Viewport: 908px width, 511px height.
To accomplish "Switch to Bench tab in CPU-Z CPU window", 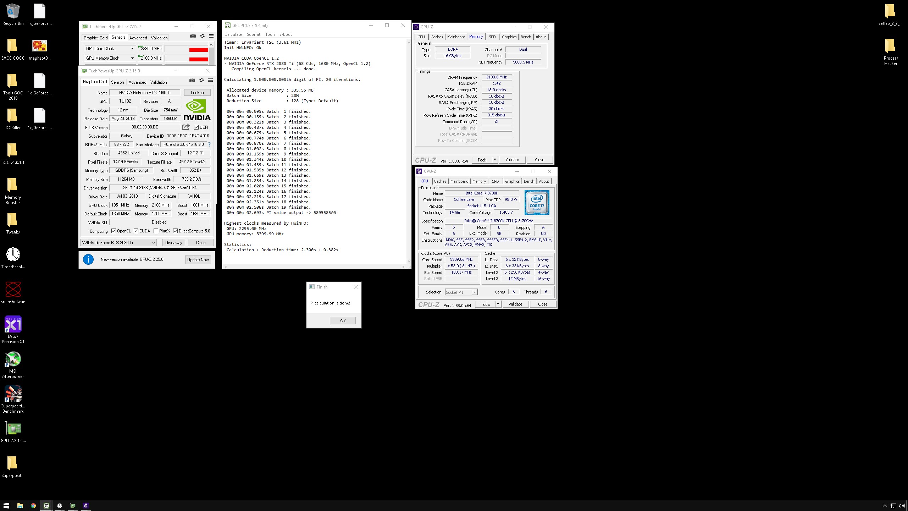I will (529, 181).
